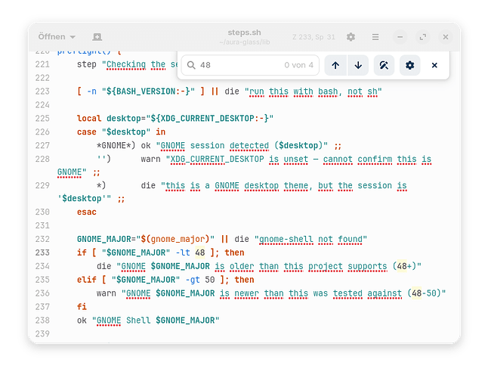Click BASH_VERSION text on line 223

point(146,91)
